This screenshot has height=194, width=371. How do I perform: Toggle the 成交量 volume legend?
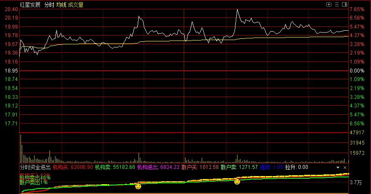pyautogui.click(x=76, y=5)
